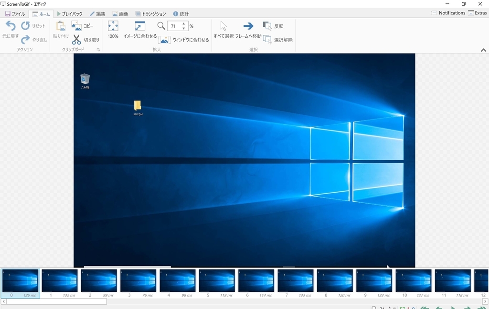Image resolution: width=489 pixels, height=309 pixels.
Task: Open Notifications panel
Action: [x=448, y=13]
